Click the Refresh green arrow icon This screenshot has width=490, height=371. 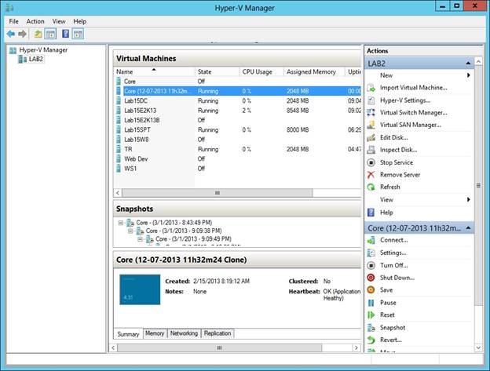tap(371, 187)
